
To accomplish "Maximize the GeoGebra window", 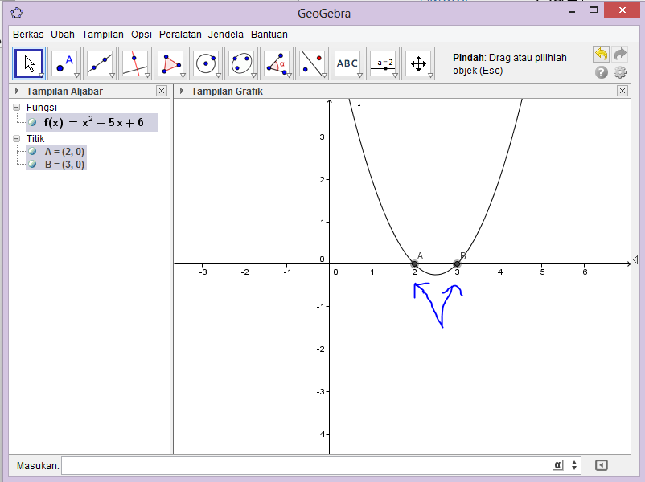I will pyautogui.click(x=594, y=10).
